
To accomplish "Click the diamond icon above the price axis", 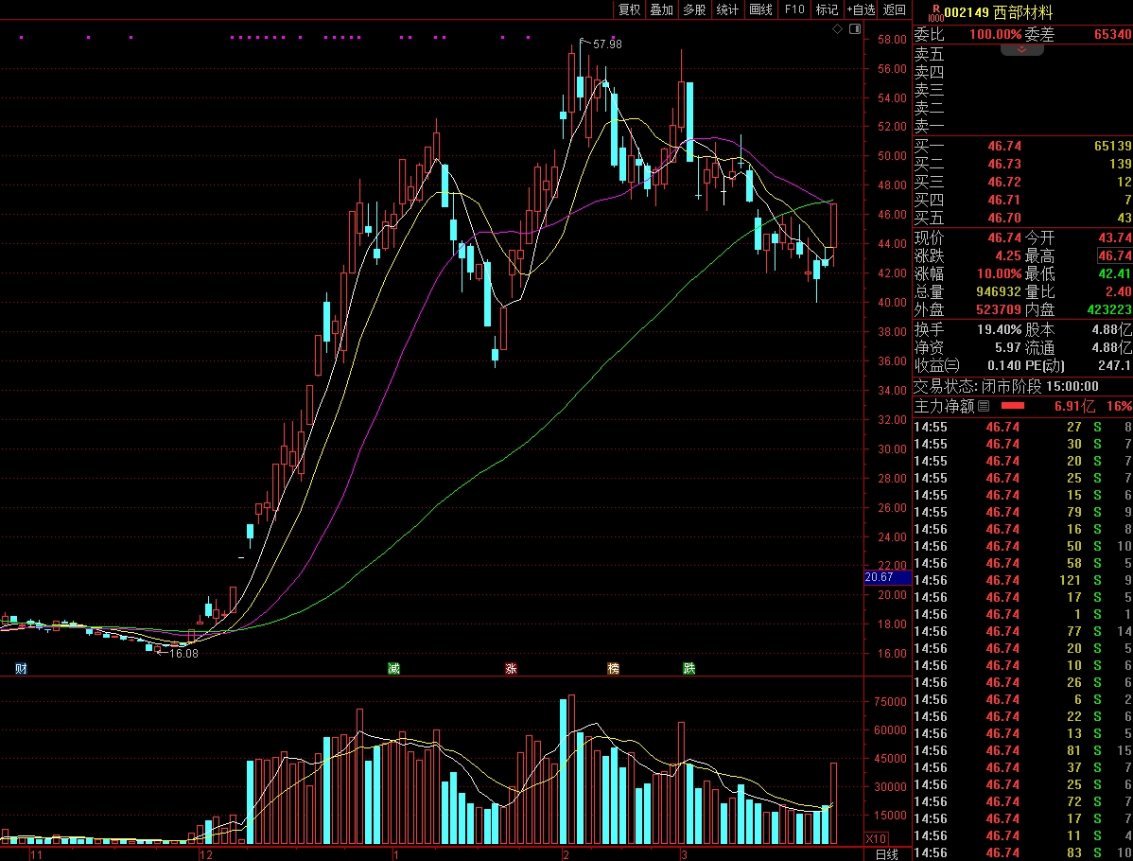I will (x=837, y=29).
